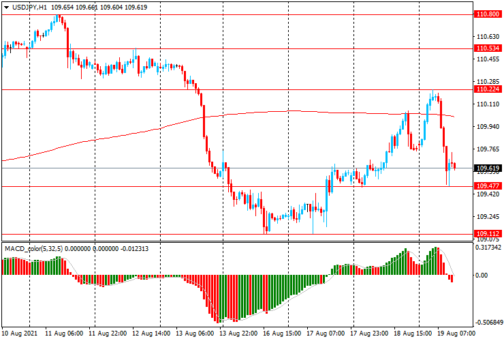Image resolution: width=504 pixels, height=341 pixels.
Task: Click the 12 Aug 14:00 time axis label
Action: 151,333
